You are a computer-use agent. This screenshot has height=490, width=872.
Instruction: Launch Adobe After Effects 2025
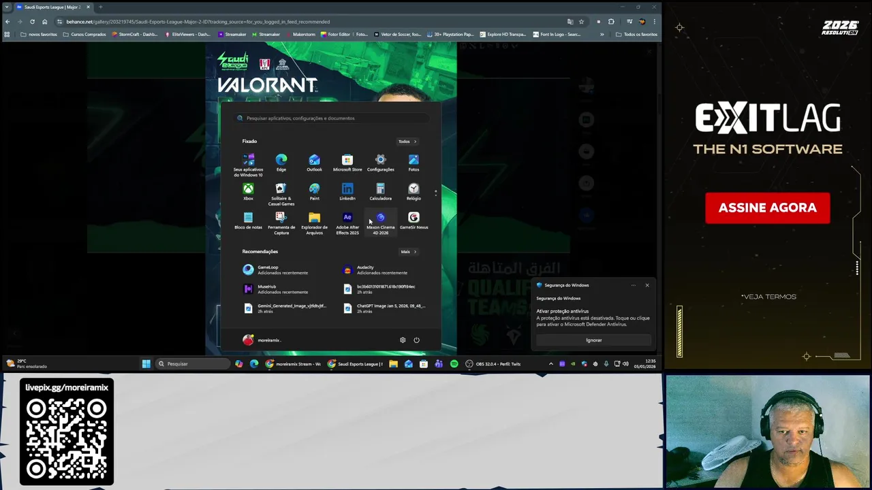tap(347, 223)
